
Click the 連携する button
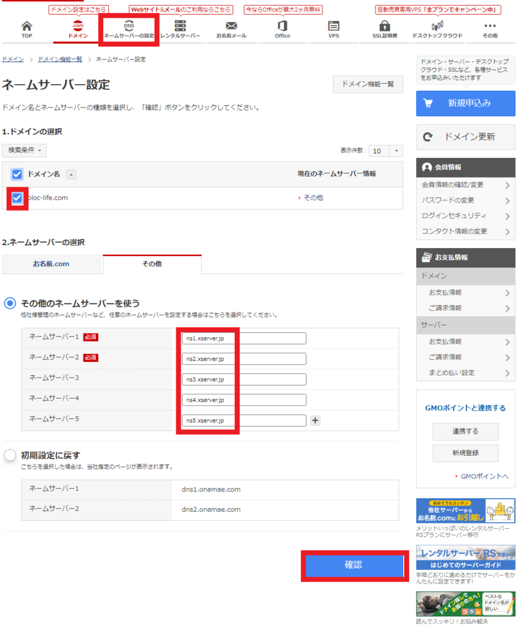465,432
